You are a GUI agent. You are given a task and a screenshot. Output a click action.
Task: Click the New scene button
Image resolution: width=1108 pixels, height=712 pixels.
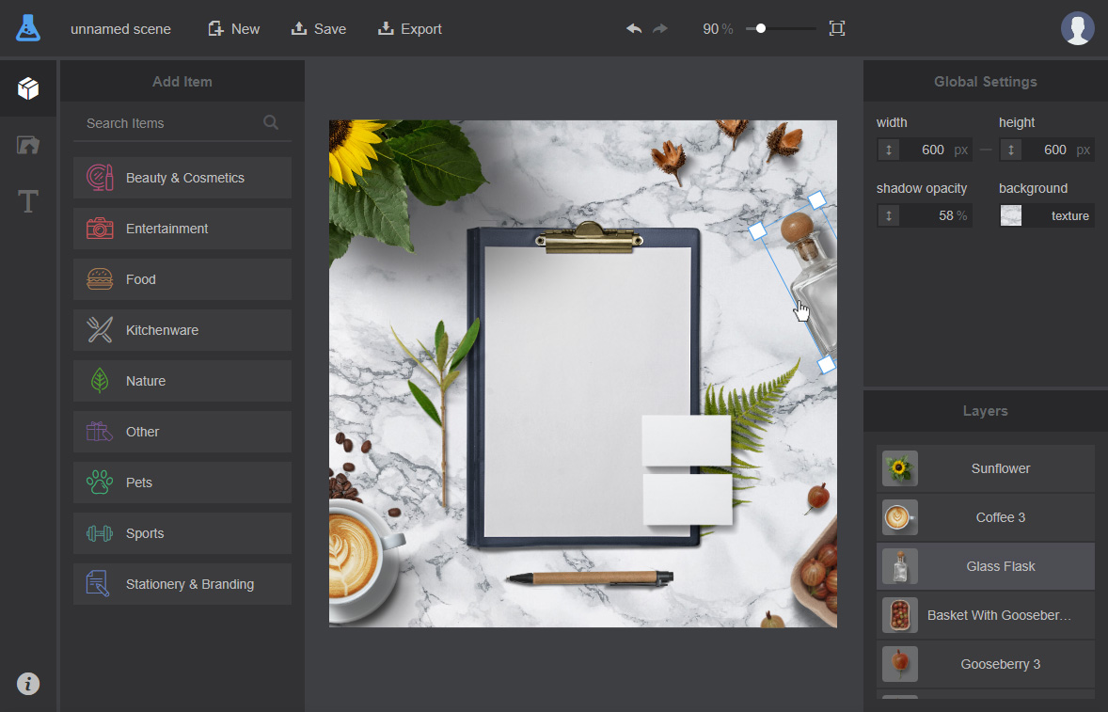[233, 29]
